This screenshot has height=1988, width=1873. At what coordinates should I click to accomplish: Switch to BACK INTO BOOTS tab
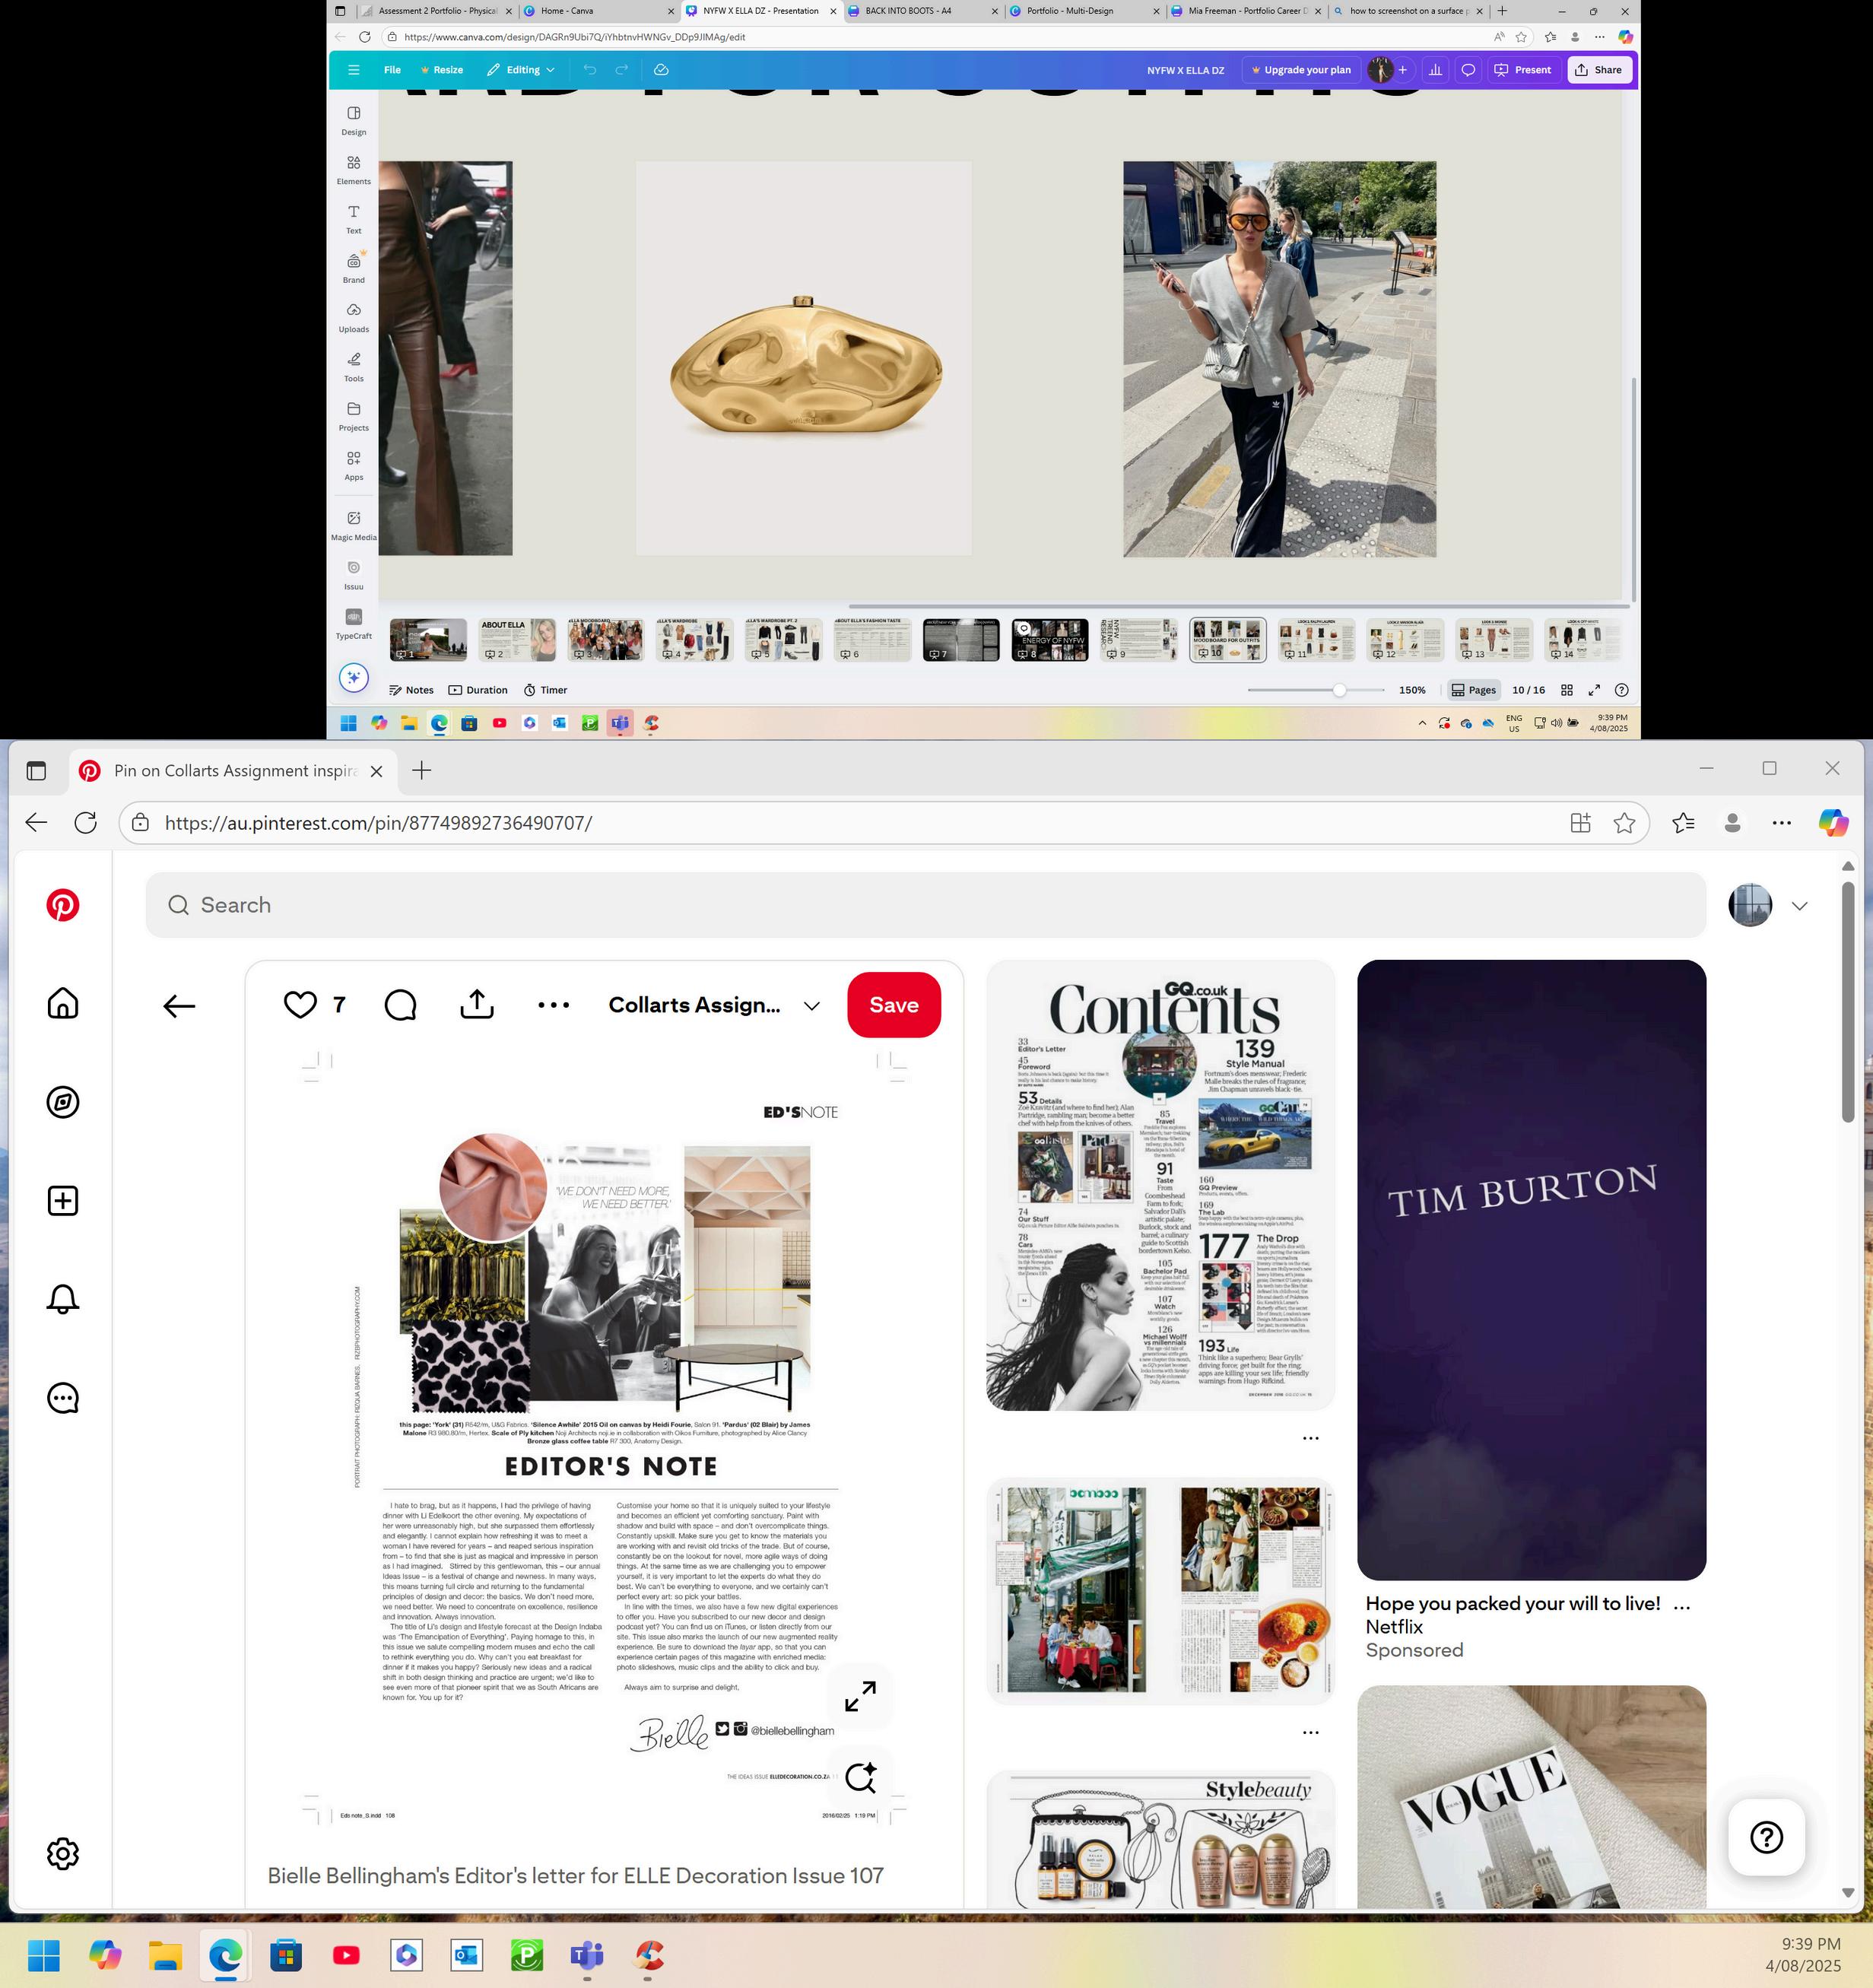point(921,11)
